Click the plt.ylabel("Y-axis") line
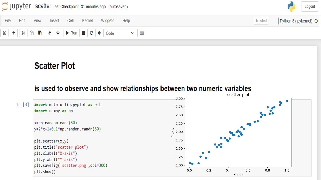 click(56, 159)
